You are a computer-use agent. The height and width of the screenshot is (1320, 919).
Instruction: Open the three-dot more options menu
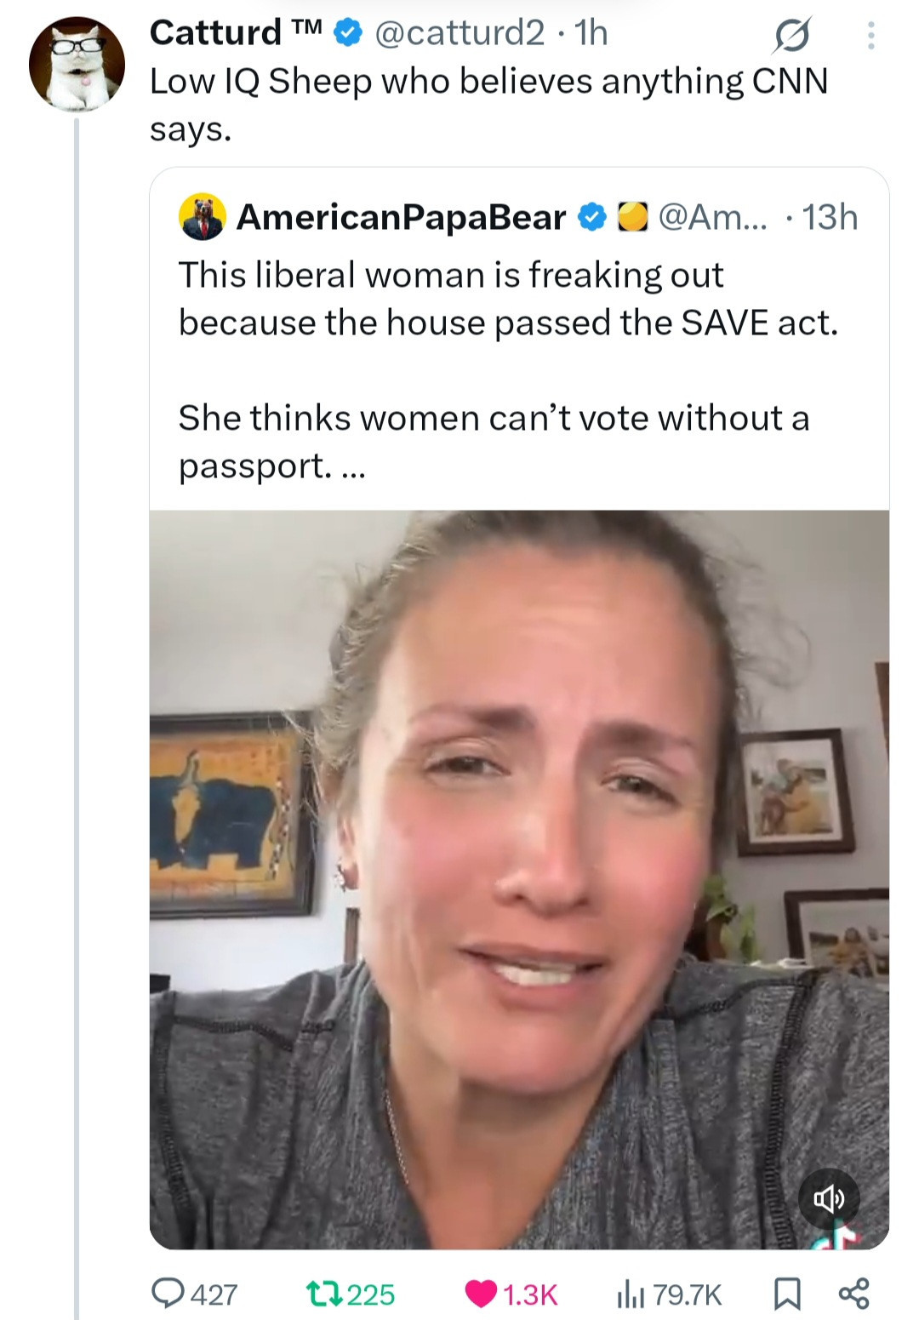870,35
